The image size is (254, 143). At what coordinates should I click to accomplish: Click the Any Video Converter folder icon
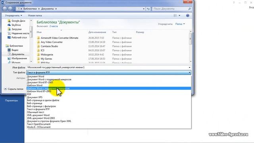point(38,42)
